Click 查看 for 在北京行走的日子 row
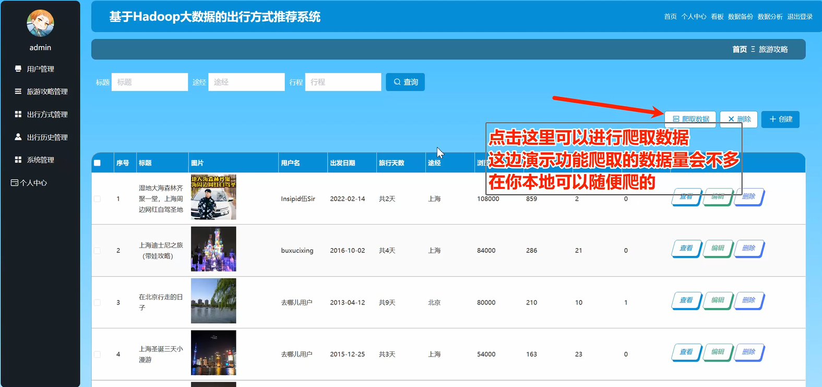The width and height of the screenshot is (822, 387). tap(686, 300)
